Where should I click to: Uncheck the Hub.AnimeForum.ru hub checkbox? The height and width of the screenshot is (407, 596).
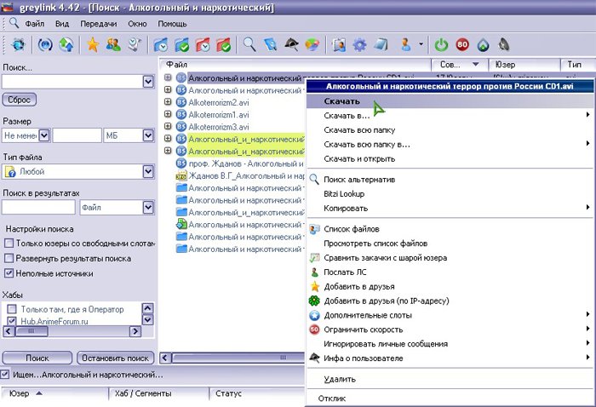[x=12, y=321]
